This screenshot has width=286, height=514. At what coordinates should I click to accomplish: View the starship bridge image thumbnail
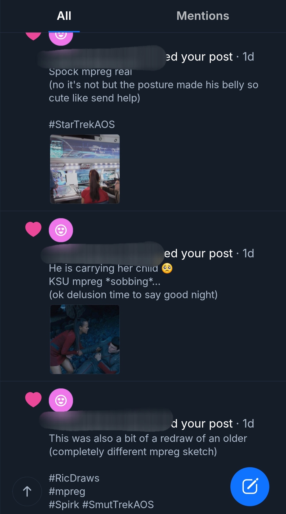tap(85, 169)
